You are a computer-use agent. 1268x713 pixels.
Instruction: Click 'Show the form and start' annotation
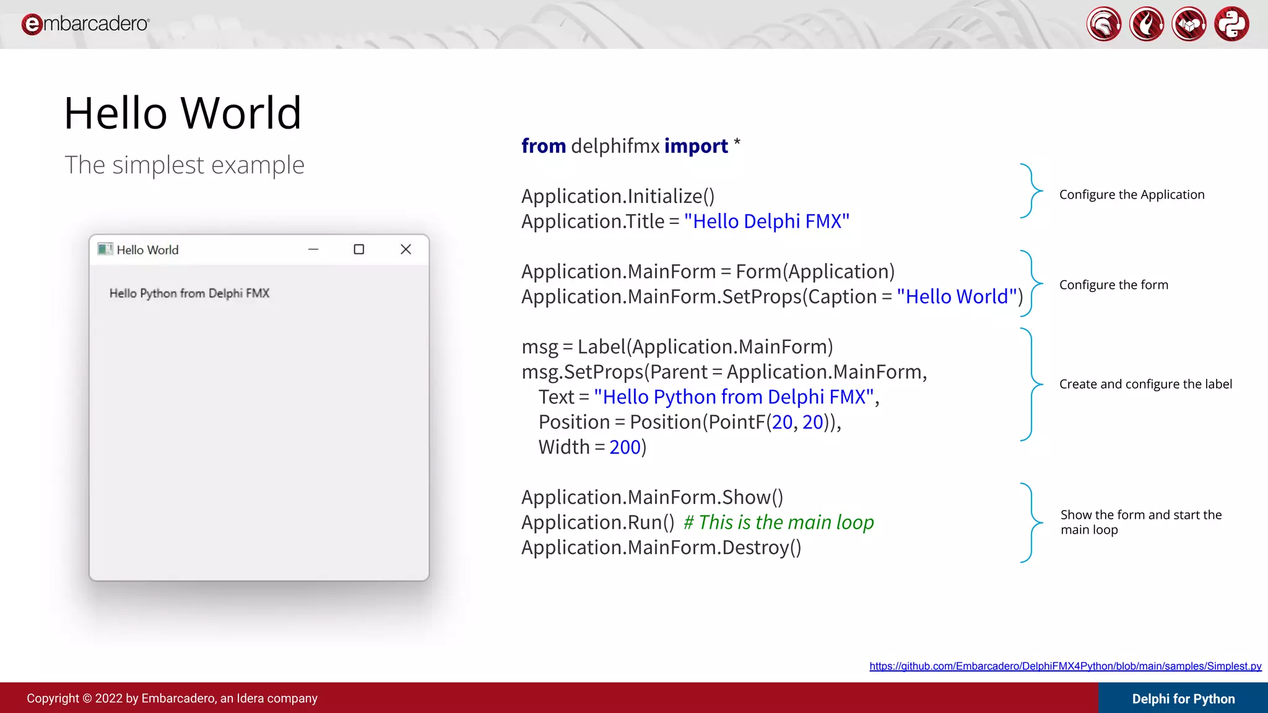point(1140,515)
